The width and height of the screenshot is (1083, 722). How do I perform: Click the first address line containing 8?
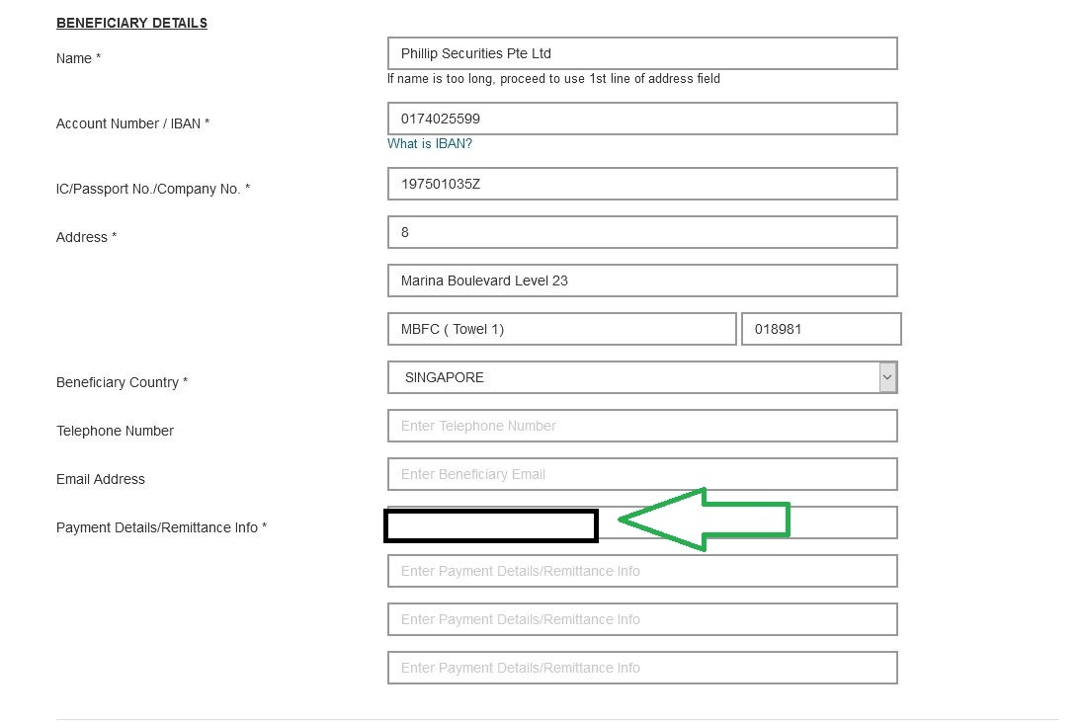[642, 232]
